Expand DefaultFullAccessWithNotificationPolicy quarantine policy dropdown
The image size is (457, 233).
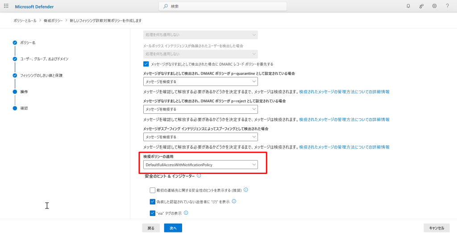tap(200, 165)
